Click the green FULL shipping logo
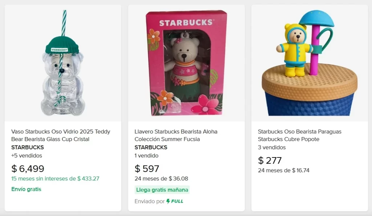The width and height of the screenshot is (372, 216). pos(176,201)
